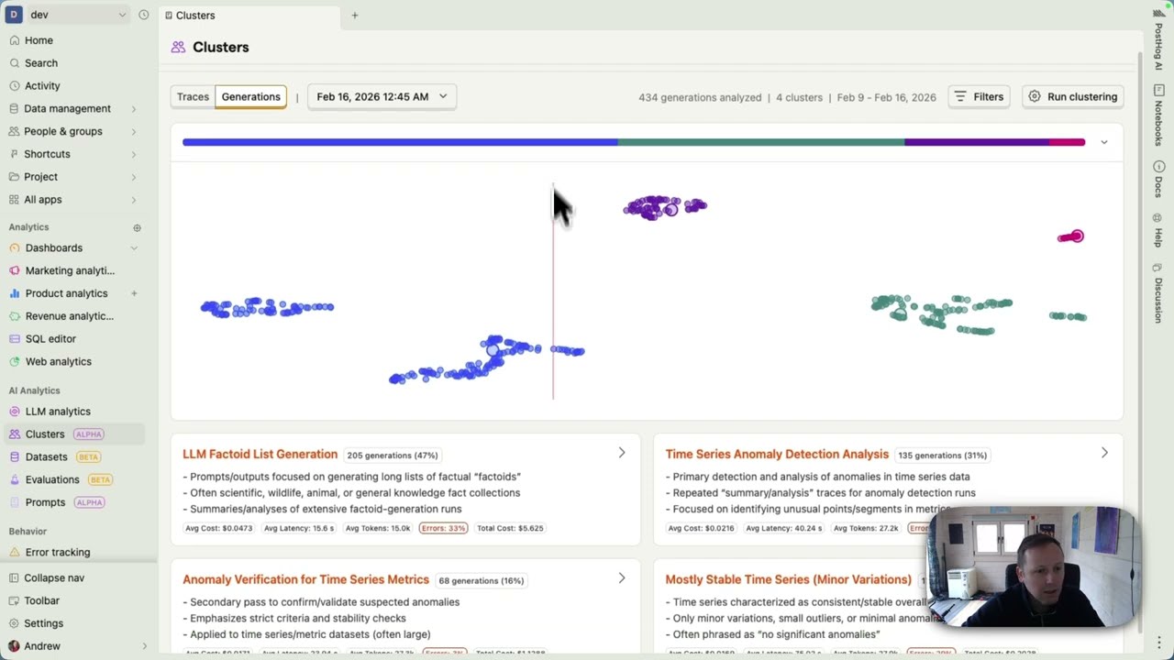Expand the Data management submenu arrow

click(x=134, y=108)
